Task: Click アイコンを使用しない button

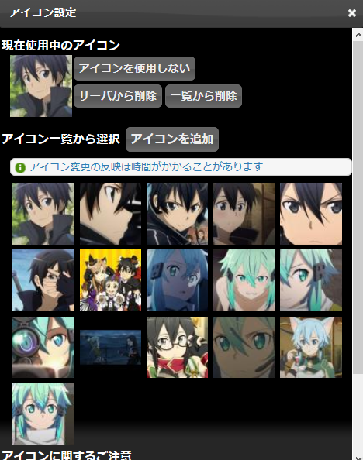Action: (x=134, y=68)
